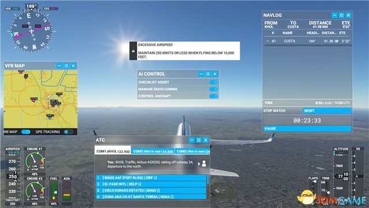The image size is (369, 208).
Task: Close the ATC panel
Action: point(206,140)
